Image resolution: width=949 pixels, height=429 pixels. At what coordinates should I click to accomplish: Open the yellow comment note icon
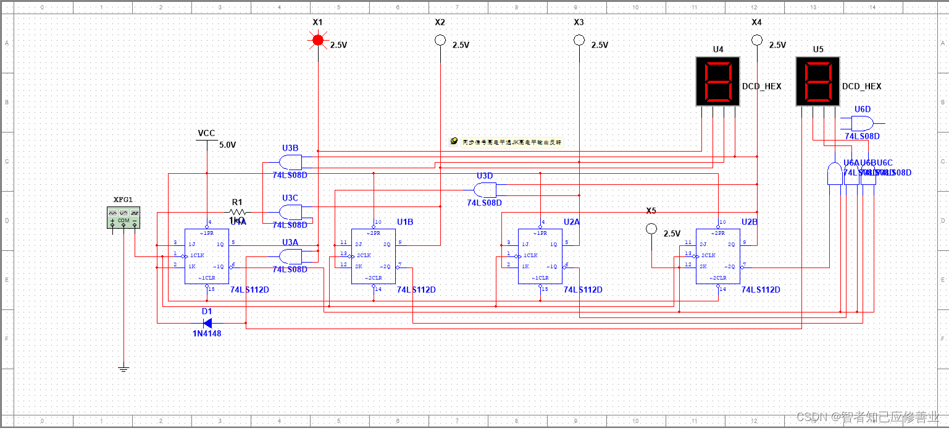[x=454, y=141]
